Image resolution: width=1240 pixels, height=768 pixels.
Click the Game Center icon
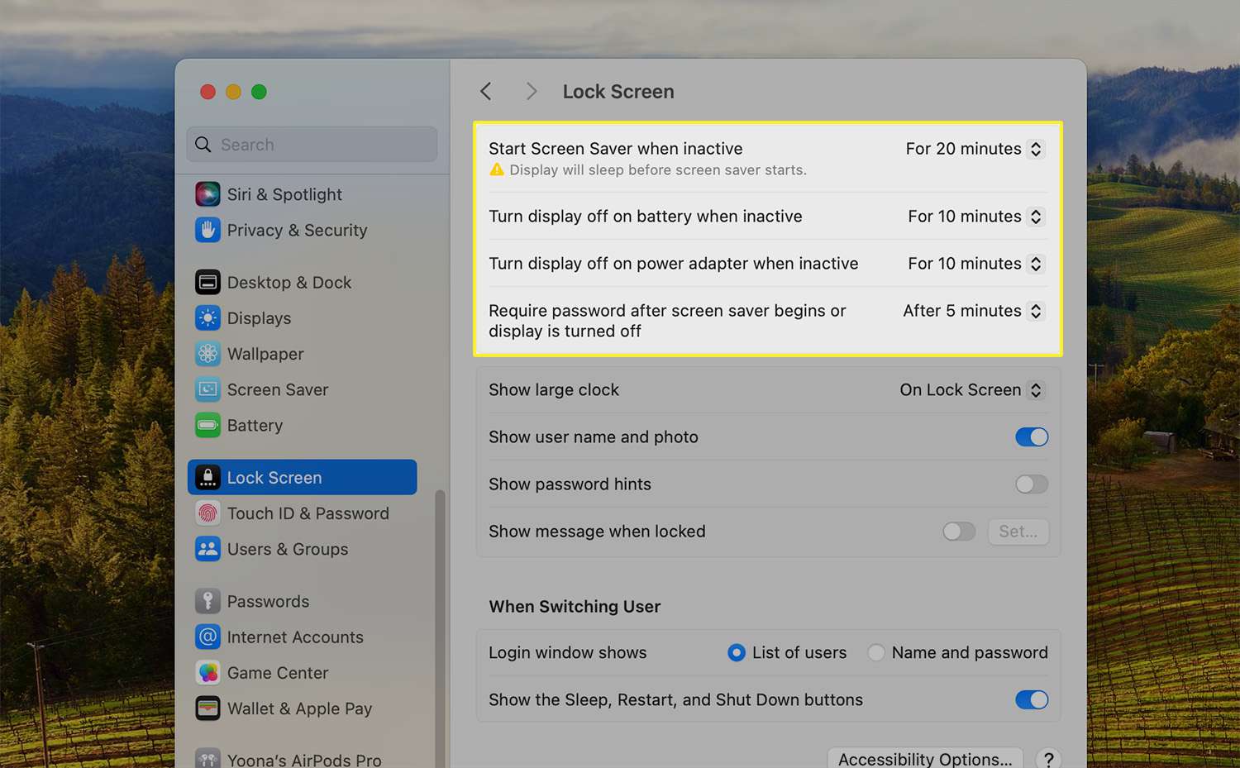click(207, 673)
